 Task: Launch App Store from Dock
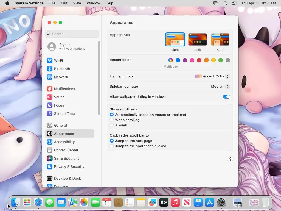click(209, 202)
